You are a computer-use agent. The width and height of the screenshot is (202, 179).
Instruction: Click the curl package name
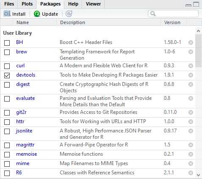[20, 66]
